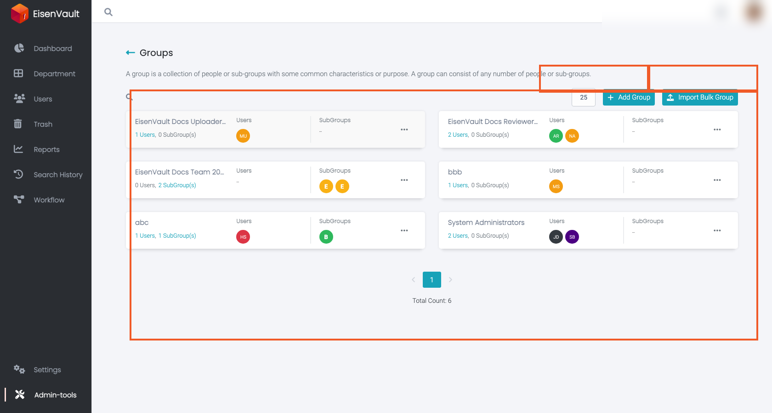This screenshot has height=413, width=772.
Task: Click the 'Groups' page heading
Action: [156, 53]
